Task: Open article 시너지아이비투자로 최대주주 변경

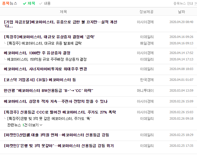Action: point(45,69)
